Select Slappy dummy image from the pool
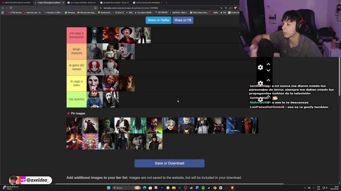The width and height of the screenshot is (341, 191). pyautogui.click(x=154, y=125)
